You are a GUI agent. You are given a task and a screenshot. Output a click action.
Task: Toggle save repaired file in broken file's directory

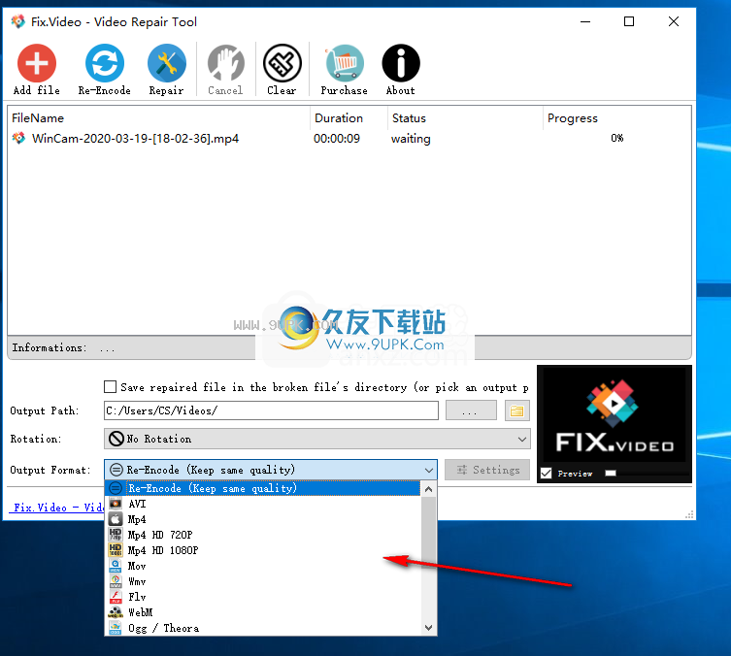coord(110,386)
